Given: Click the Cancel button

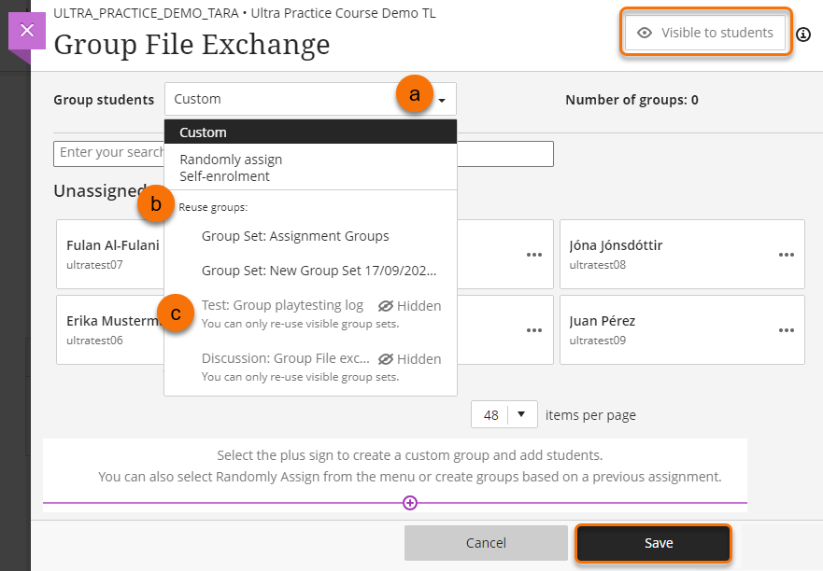Looking at the screenshot, I should [486, 543].
